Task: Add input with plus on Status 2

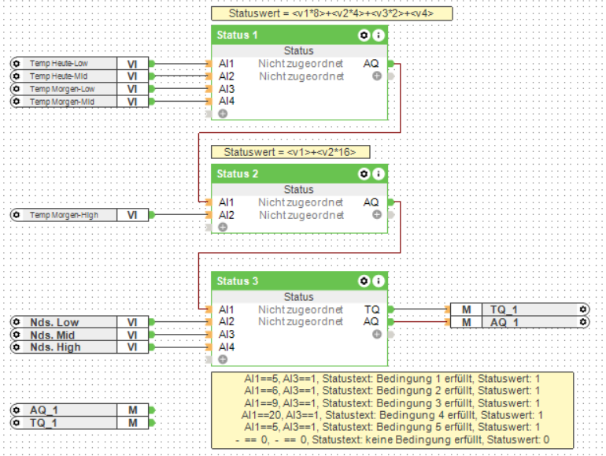Action: pos(223,227)
